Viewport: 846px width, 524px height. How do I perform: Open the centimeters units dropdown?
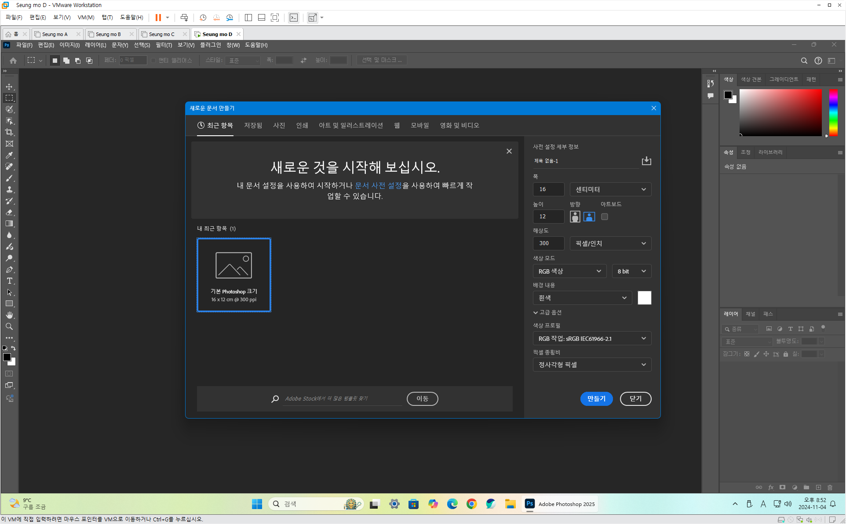point(610,189)
